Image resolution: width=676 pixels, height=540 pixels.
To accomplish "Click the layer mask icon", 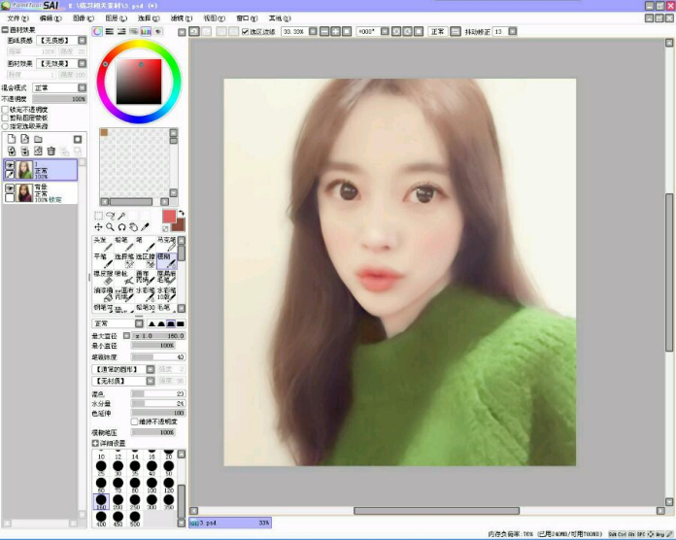I will pyautogui.click(x=78, y=139).
